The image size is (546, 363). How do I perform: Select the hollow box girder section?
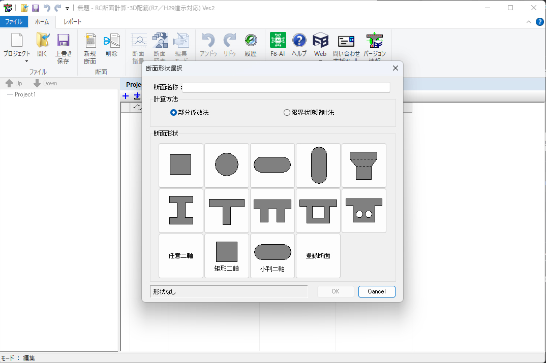318,211
